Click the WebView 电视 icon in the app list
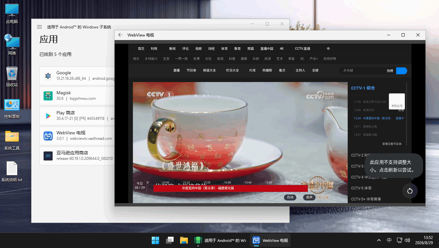 (48, 136)
